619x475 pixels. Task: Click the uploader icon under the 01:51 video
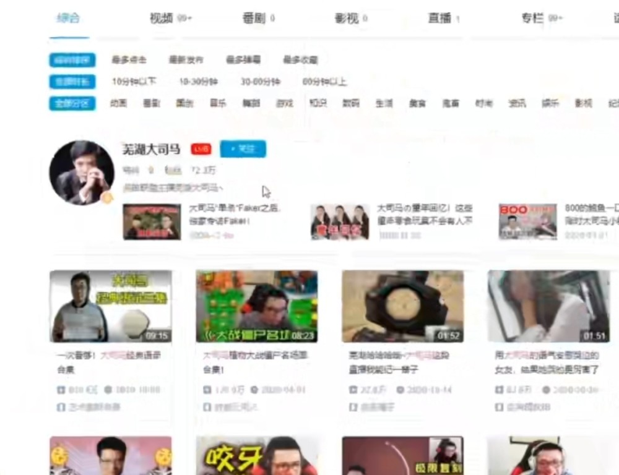point(499,407)
